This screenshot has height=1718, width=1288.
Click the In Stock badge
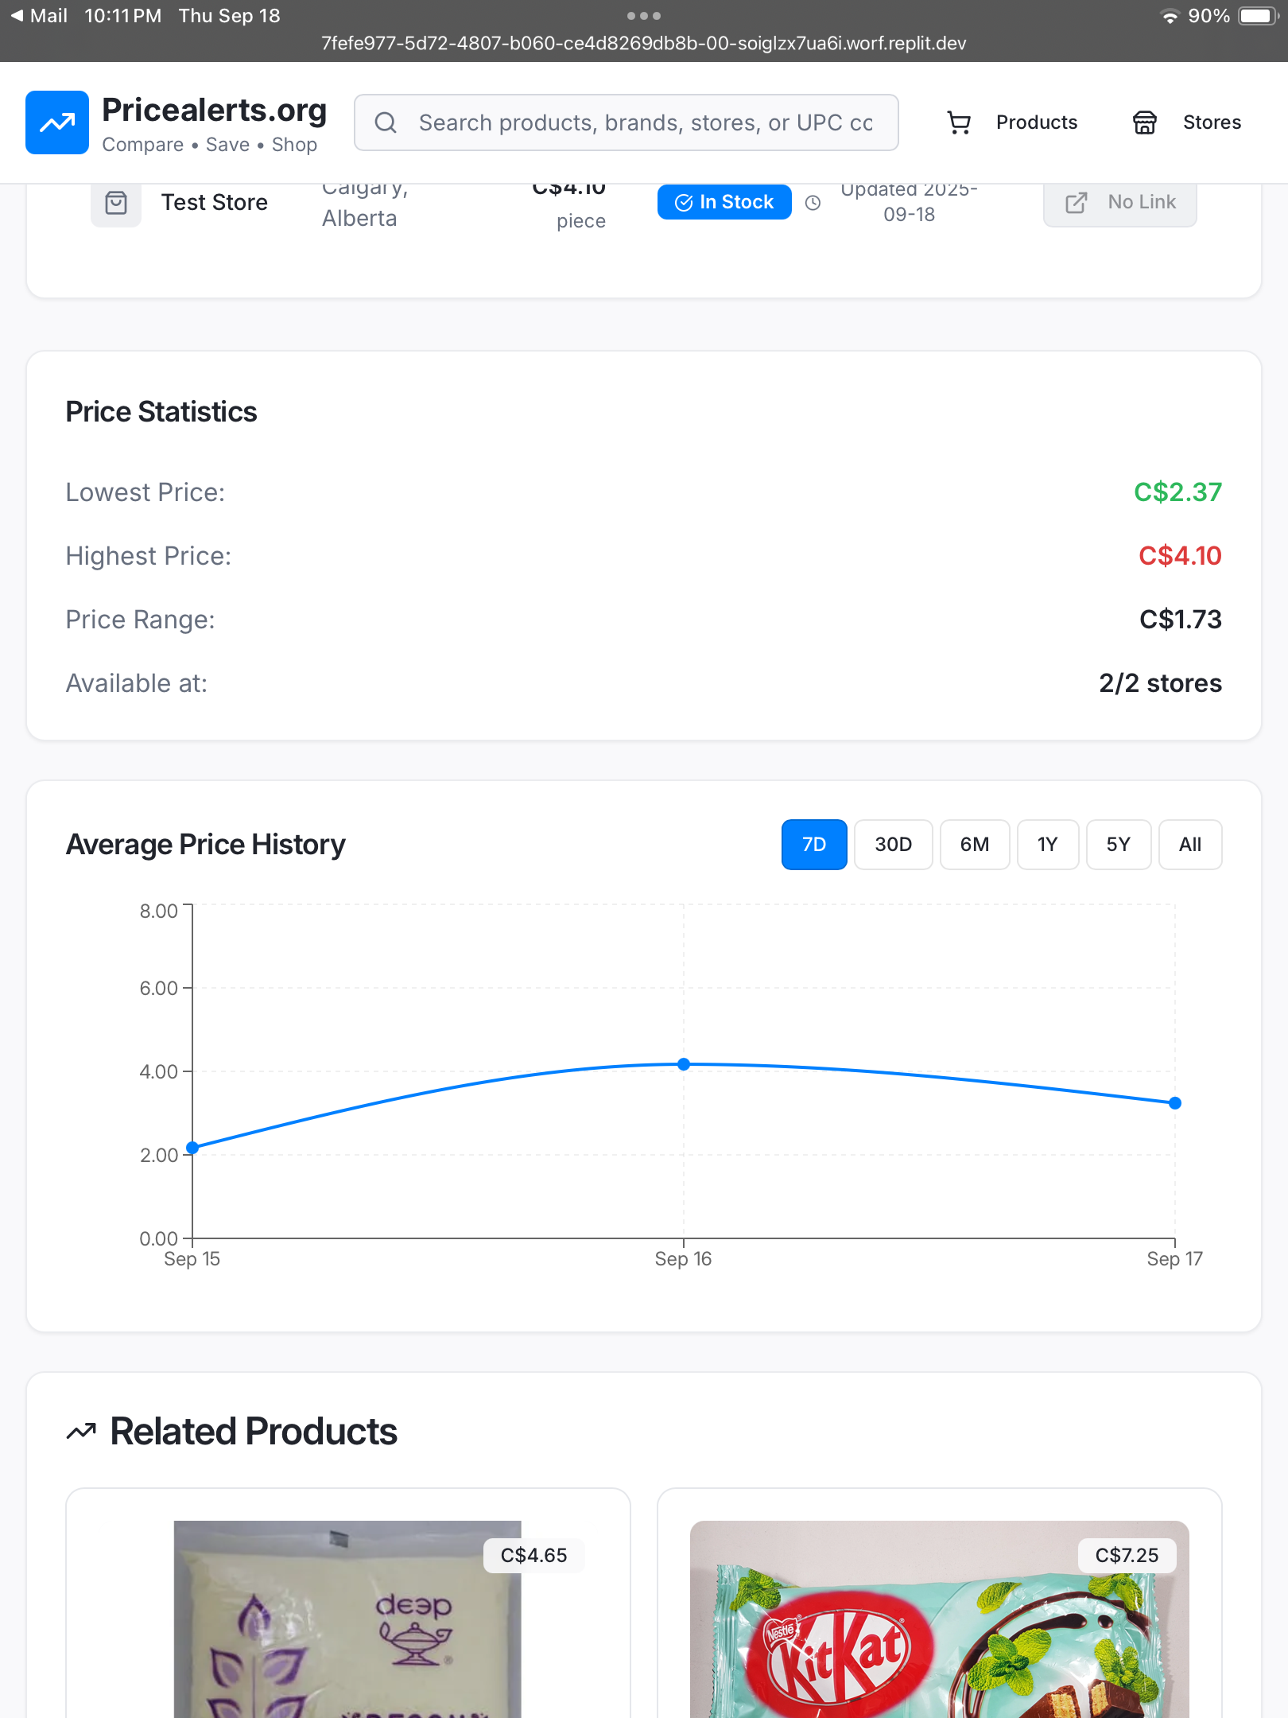724,202
